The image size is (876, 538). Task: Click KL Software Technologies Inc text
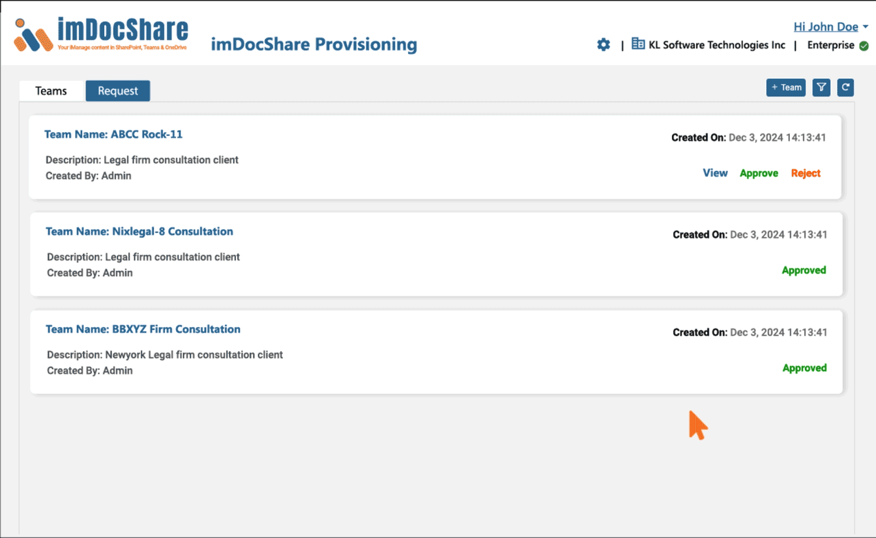pos(717,45)
